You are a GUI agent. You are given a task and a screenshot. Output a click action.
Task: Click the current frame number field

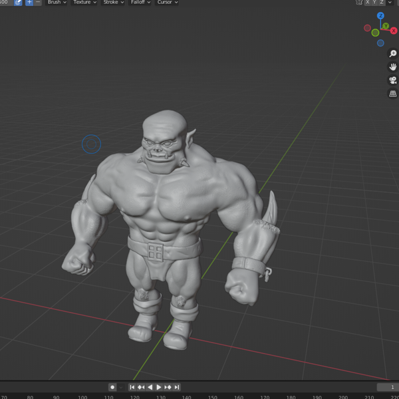pos(387,387)
